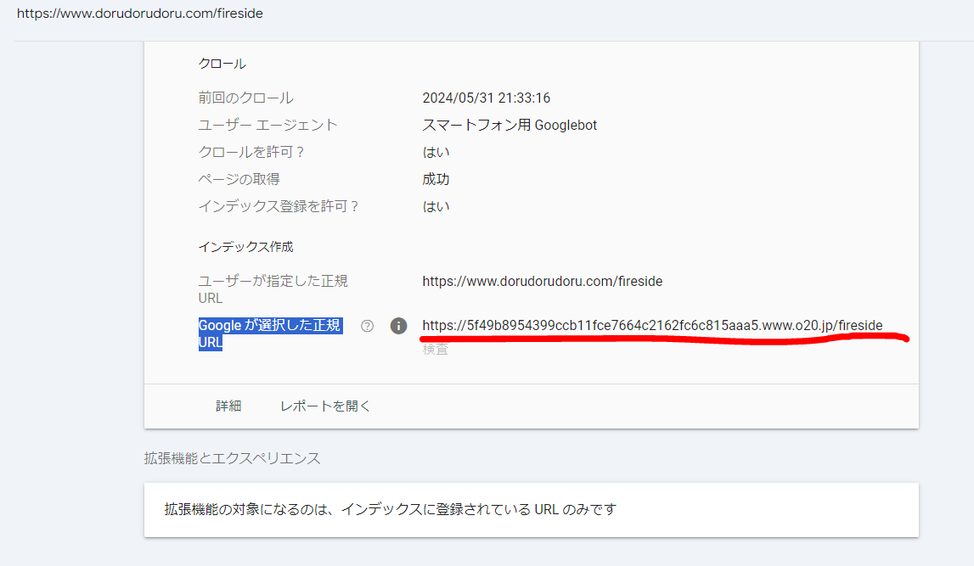The width and height of the screenshot is (974, 566).
Task: Open help tooltip for Google-selected canonical URL
Action: [367, 325]
